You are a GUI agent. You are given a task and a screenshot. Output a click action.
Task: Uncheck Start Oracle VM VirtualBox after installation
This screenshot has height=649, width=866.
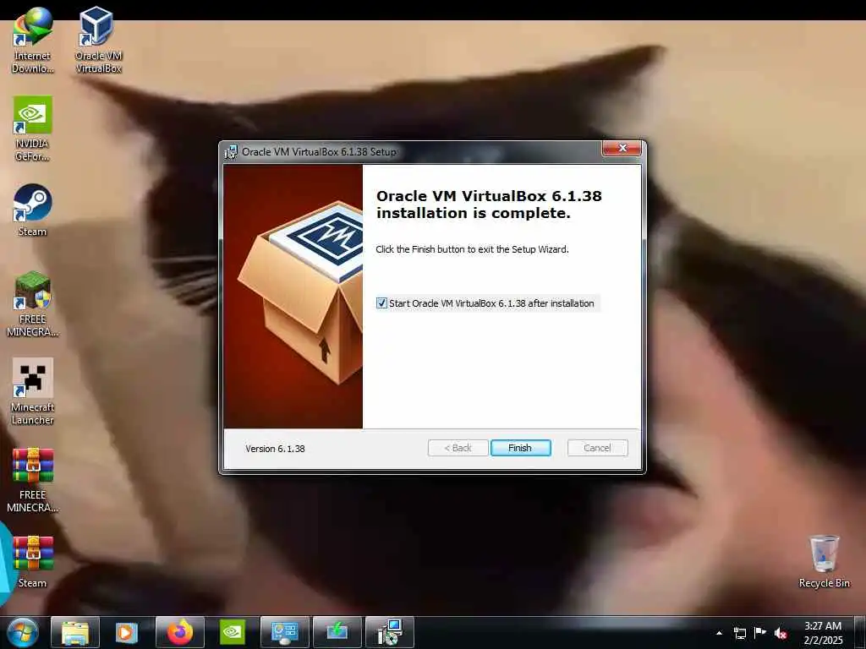[x=381, y=303]
